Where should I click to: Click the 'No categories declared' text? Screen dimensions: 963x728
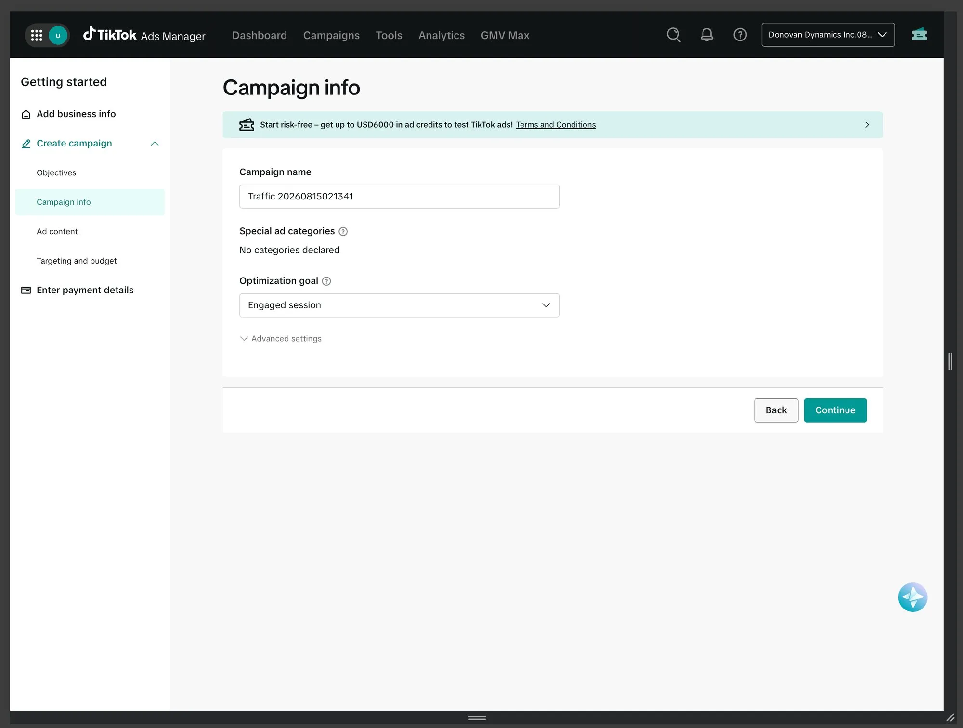pos(289,250)
